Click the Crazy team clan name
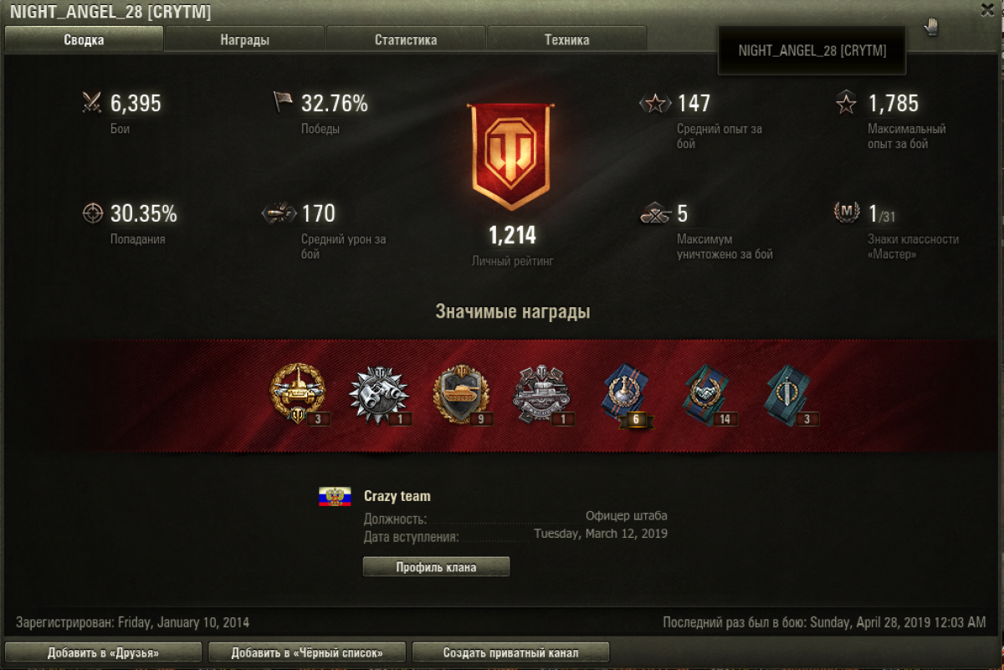This screenshot has height=670, width=1004. coord(397,496)
